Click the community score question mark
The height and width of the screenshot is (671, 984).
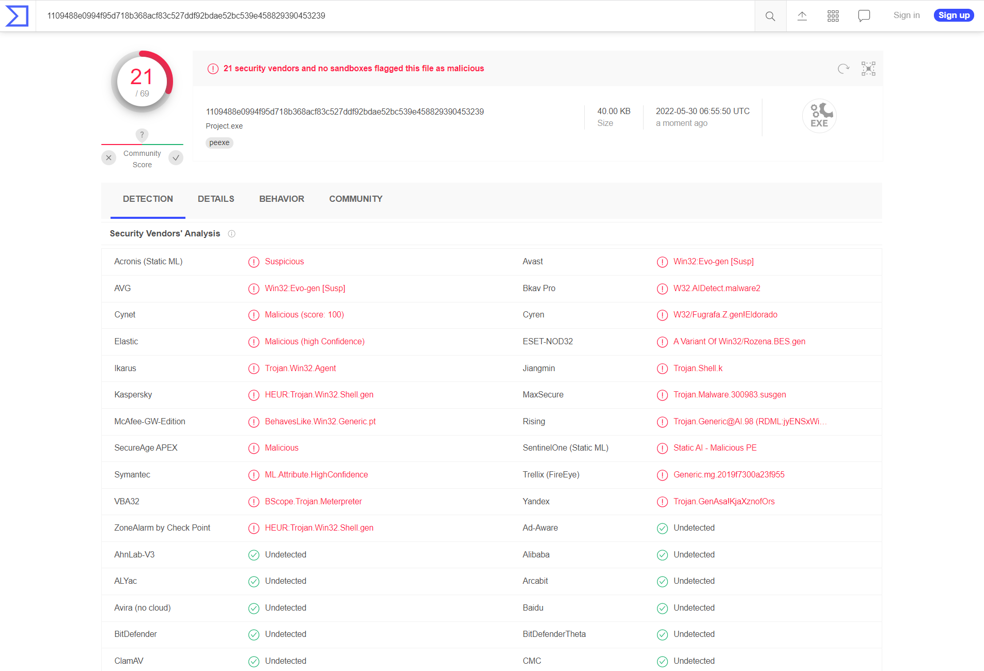click(x=142, y=135)
